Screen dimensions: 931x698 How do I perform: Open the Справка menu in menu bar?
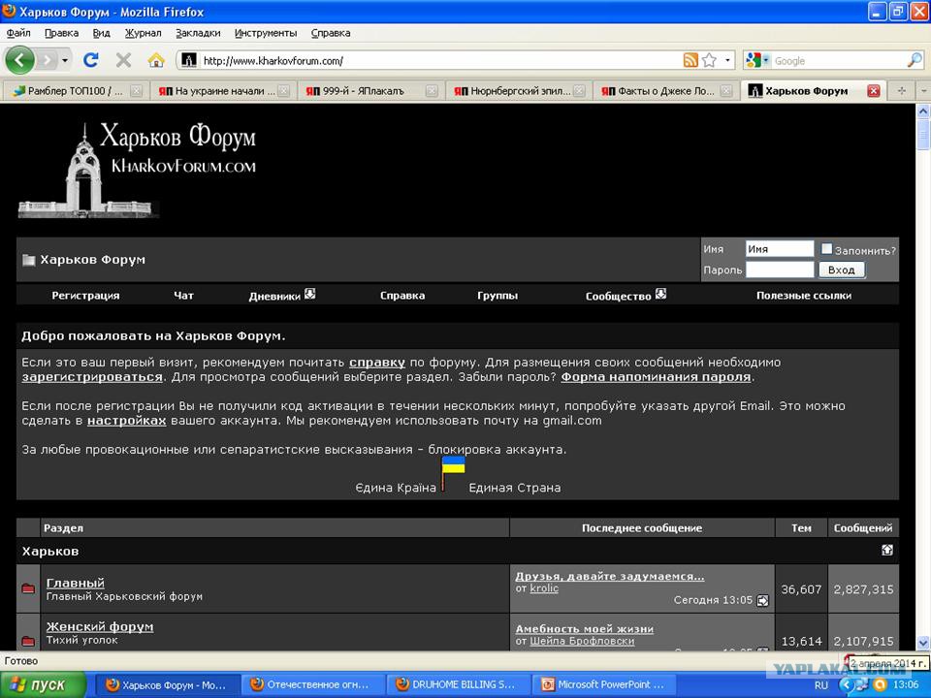pos(331,33)
